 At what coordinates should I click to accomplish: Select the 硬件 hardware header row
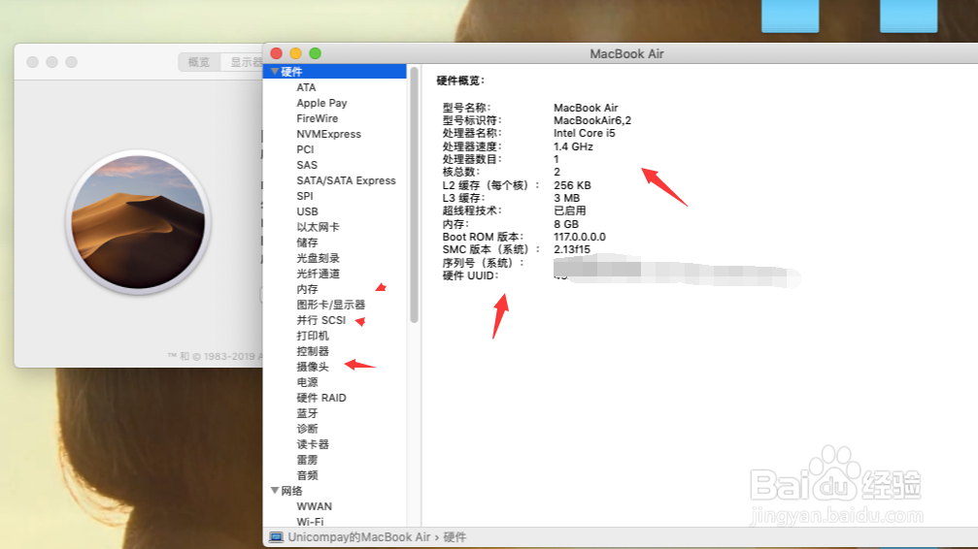[x=335, y=72]
